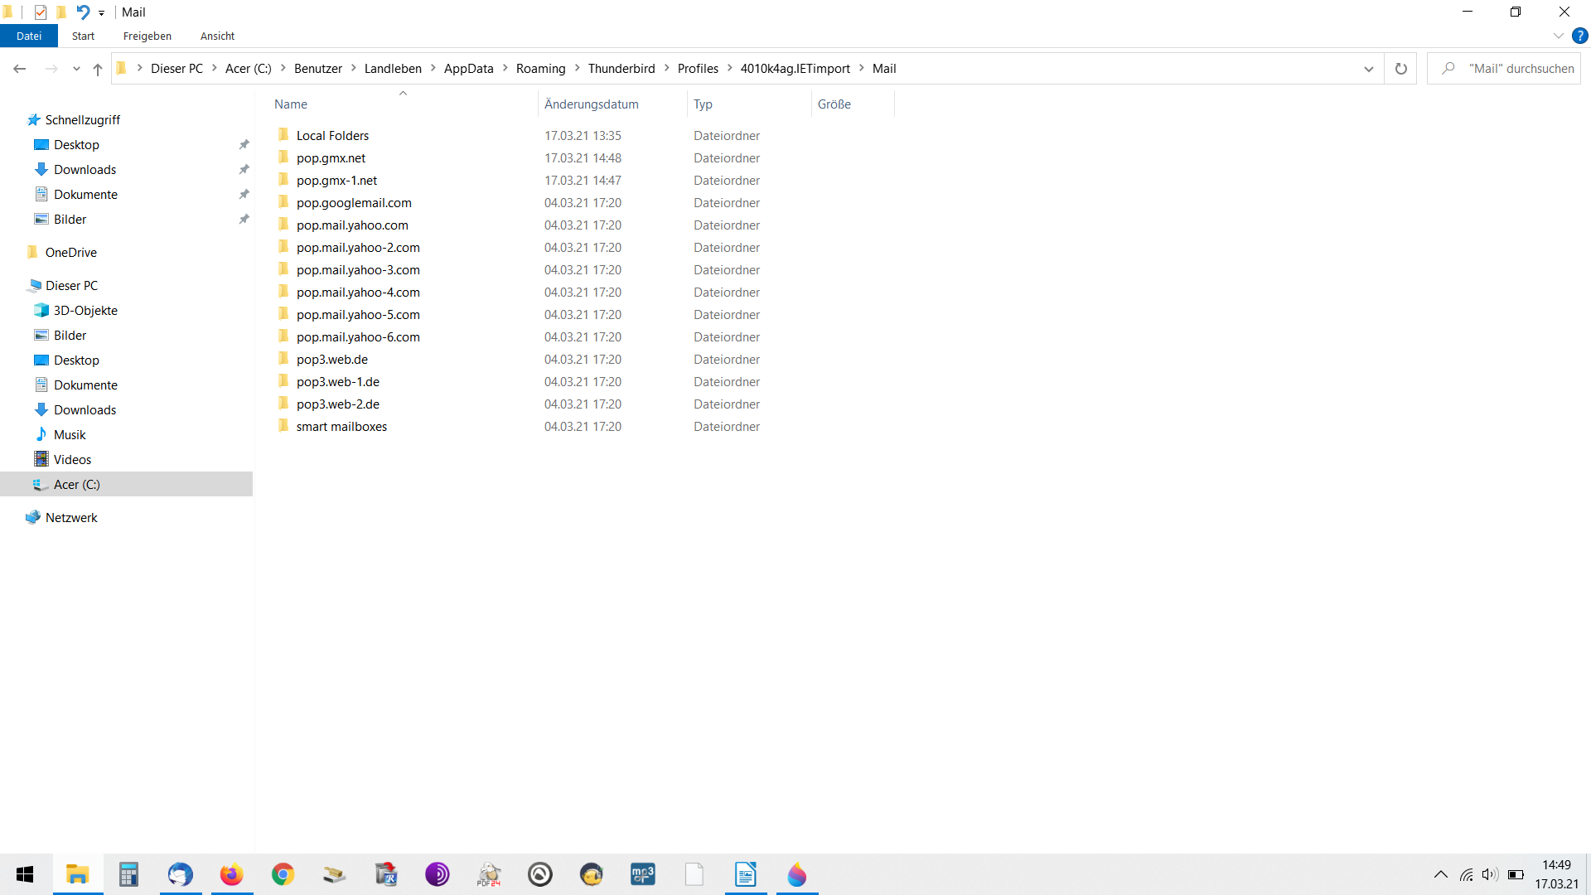Open Chrome from the taskbar
This screenshot has width=1591, height=895.
tap(283, 874)
